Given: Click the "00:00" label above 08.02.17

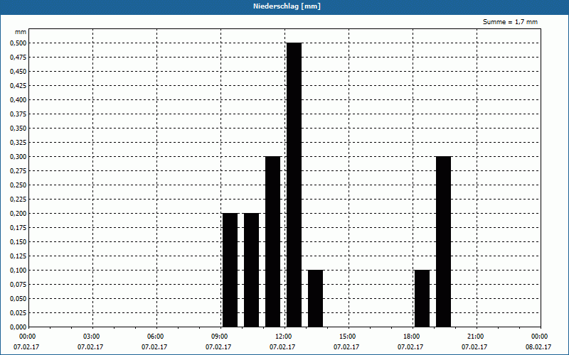Looking at the screenshot, I should [x=539, y=337].
